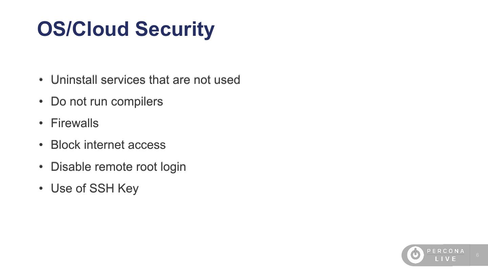Click the bullet dot before Use of SSH Key
Screen dimensions: 488x274
[41, 188]
